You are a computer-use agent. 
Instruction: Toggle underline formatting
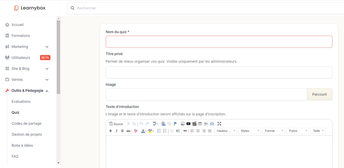[x=123, y=131]
